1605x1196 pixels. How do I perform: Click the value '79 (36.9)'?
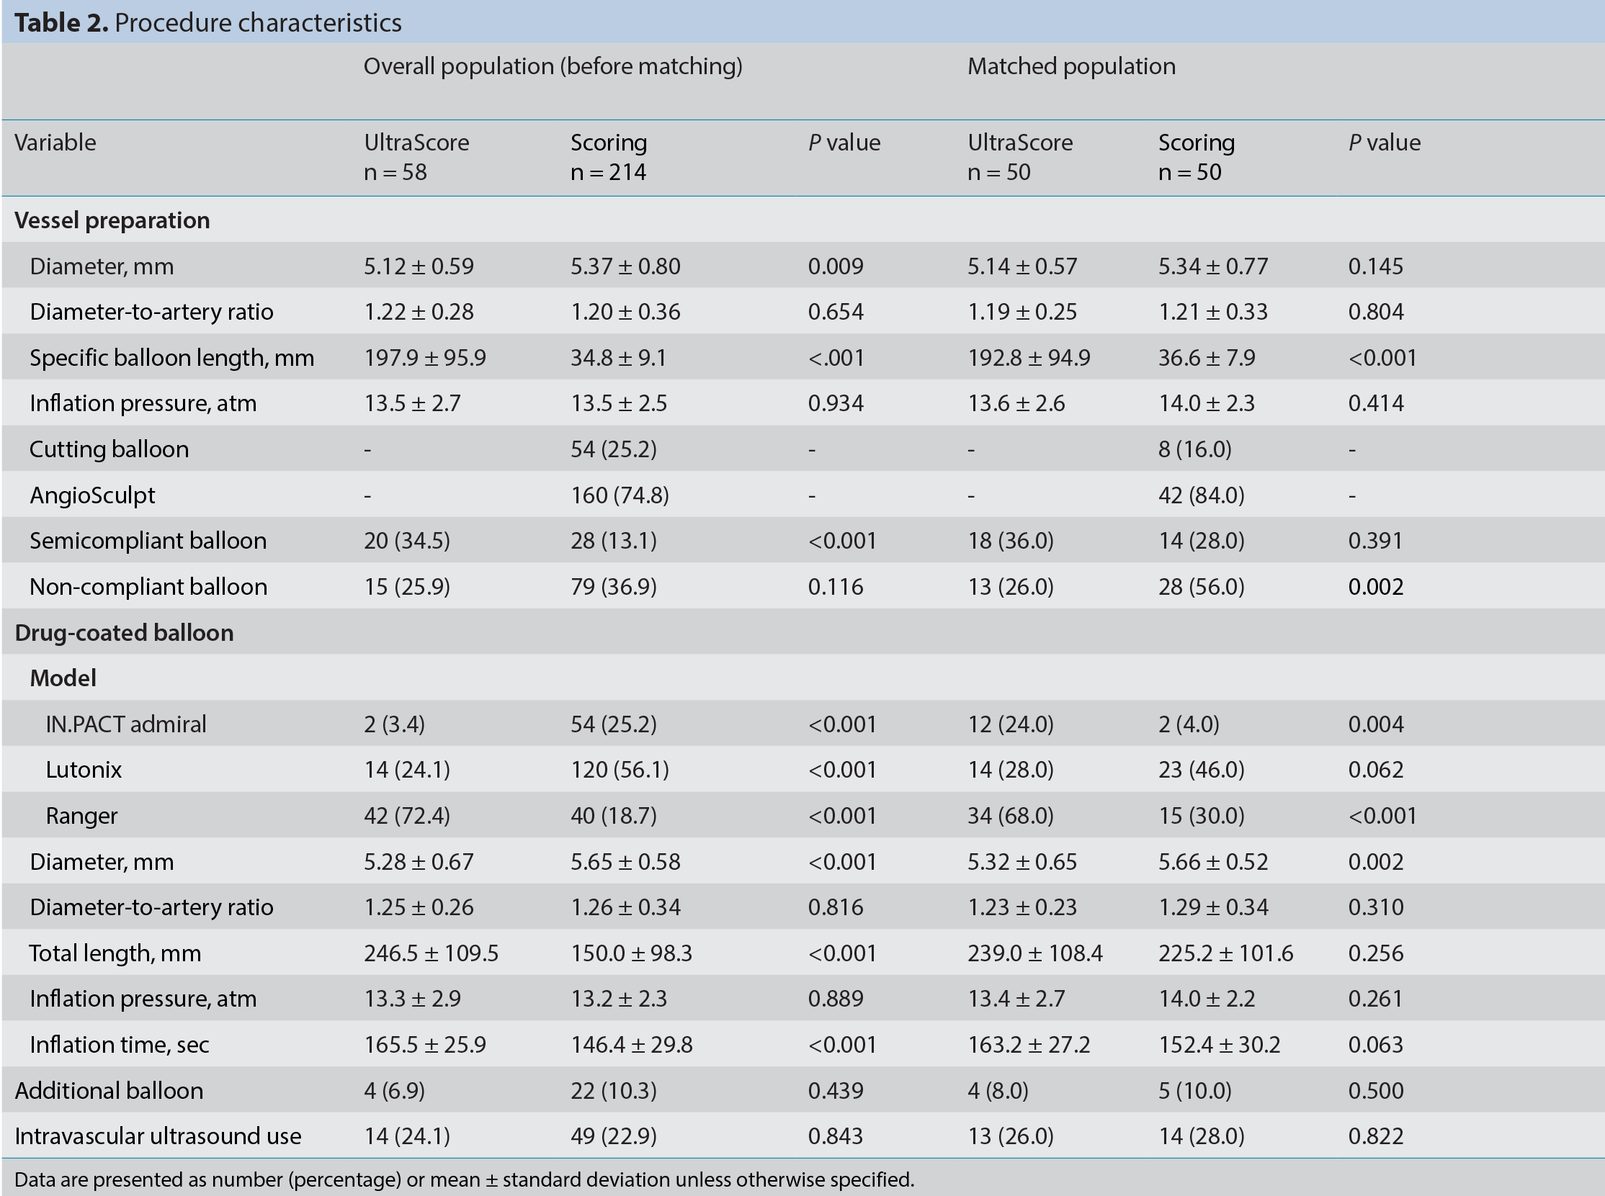(x=614, y=586)
